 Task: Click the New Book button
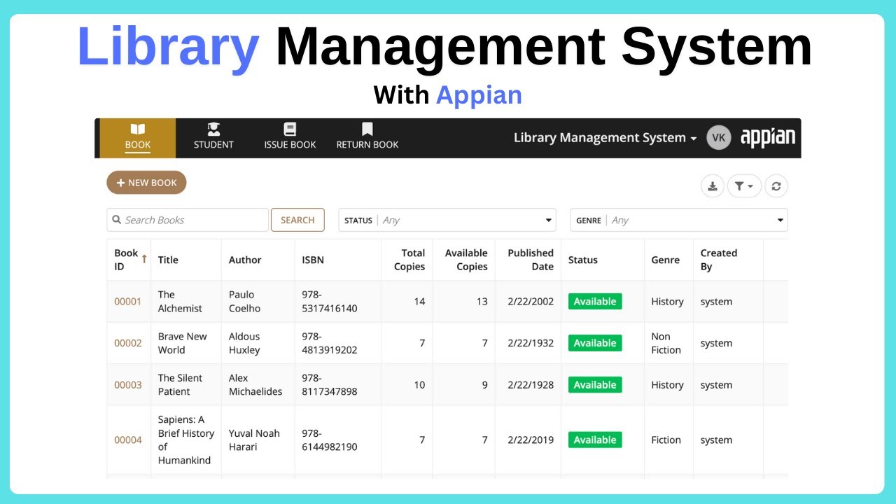(146, 183)
